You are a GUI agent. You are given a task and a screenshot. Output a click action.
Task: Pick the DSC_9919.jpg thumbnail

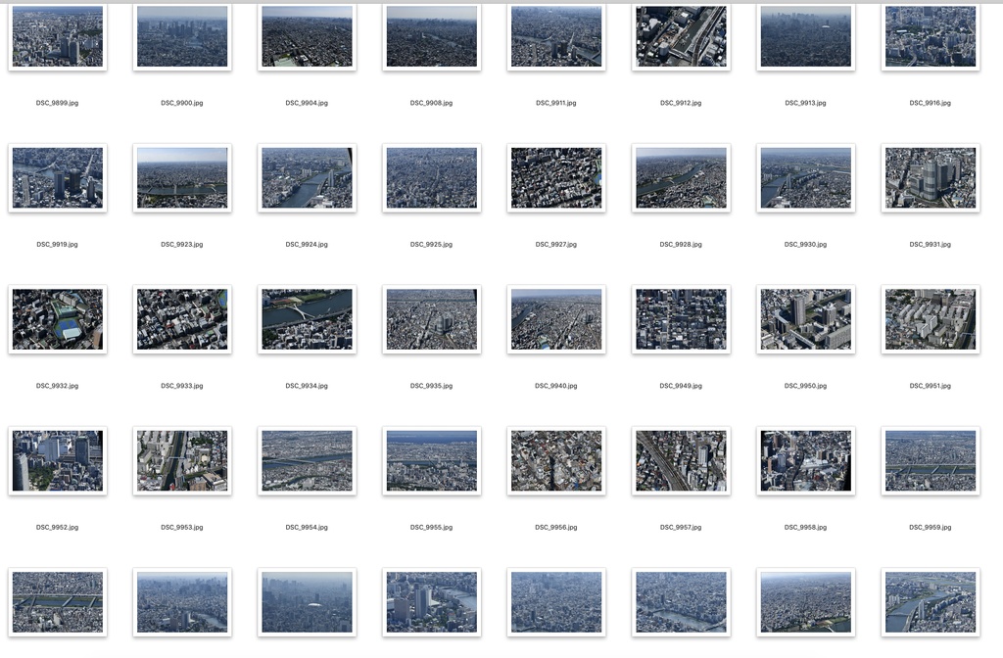pos(58,178)
